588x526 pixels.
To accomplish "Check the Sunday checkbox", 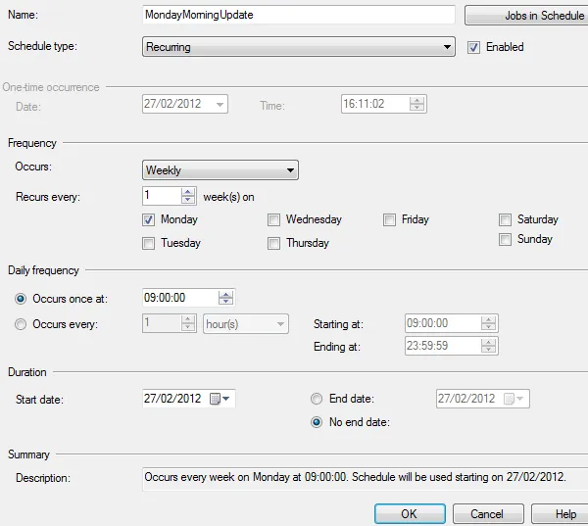I will [x=506, y=239].
